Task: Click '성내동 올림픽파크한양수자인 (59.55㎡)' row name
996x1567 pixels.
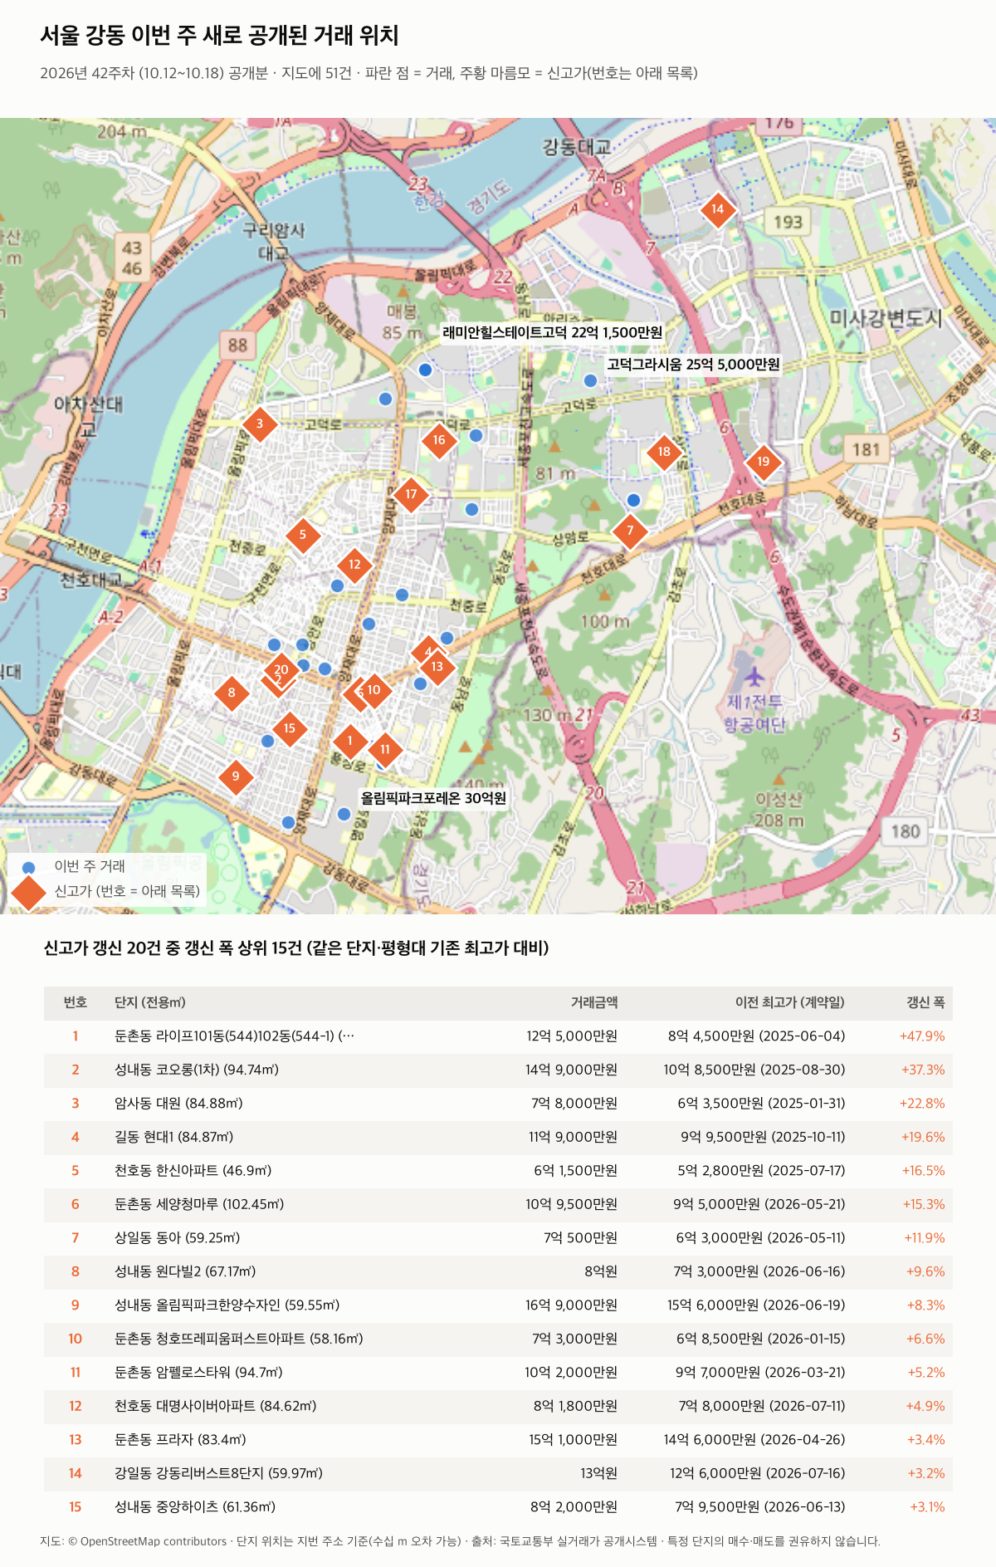Action: point(227,1305)
